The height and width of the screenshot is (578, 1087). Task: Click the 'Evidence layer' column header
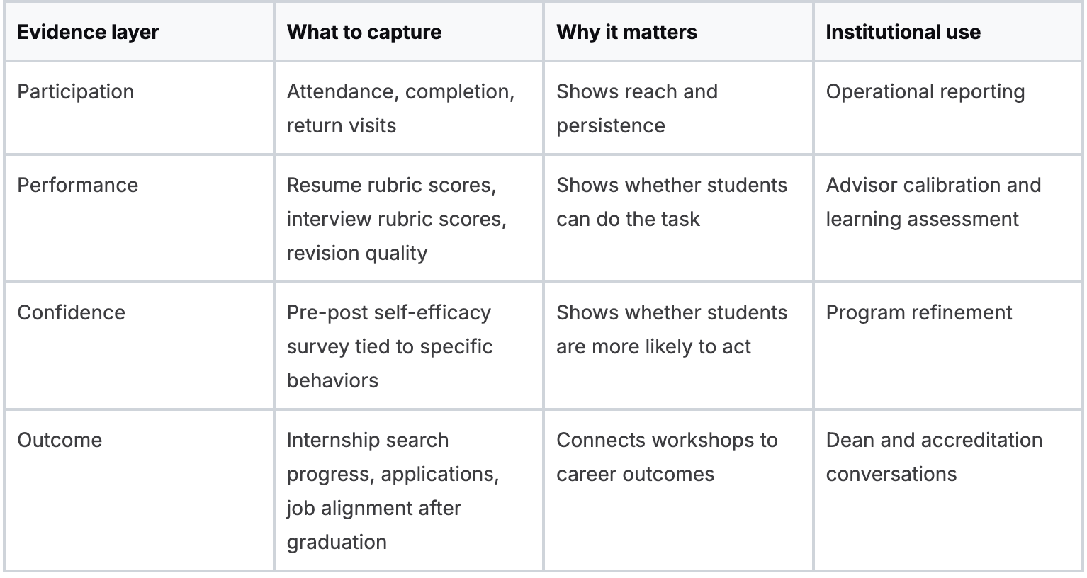click(88, 32)
